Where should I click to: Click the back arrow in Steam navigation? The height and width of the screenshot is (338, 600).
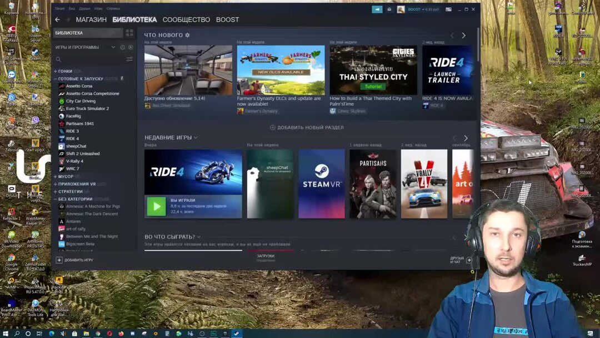click(57, 19)
